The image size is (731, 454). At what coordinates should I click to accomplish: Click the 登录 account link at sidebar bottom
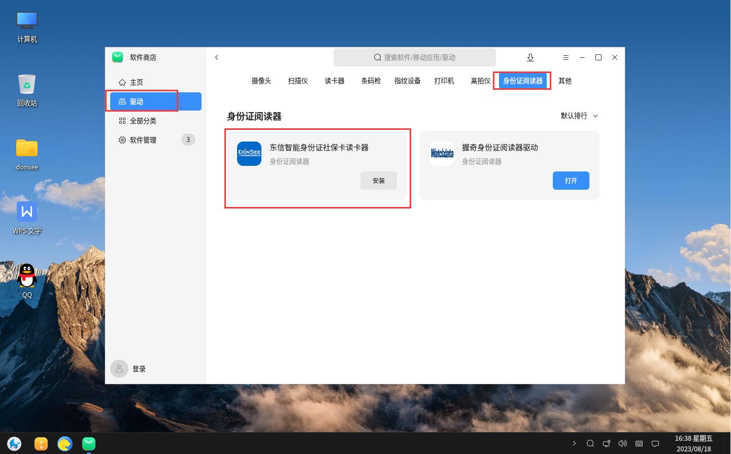[x=139, y=369]
